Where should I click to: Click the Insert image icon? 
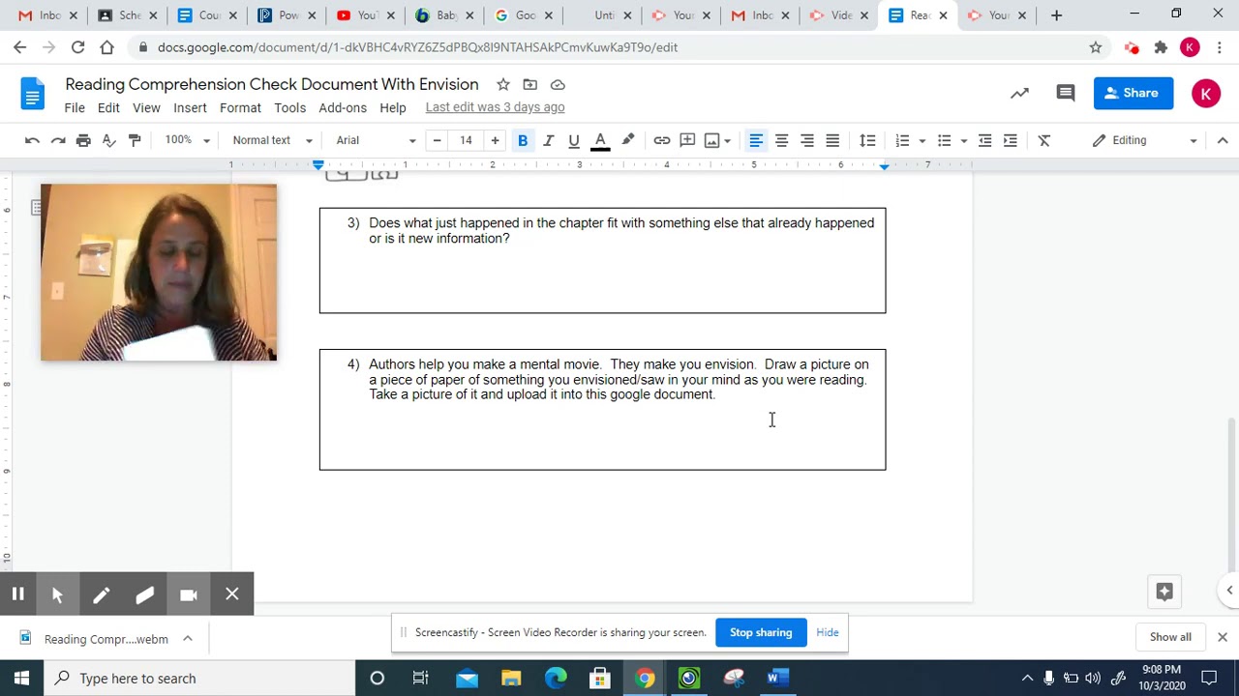712,140
